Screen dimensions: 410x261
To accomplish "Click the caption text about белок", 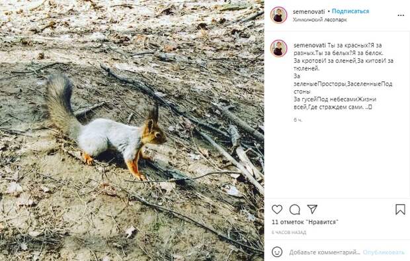I will click(343, 76).
